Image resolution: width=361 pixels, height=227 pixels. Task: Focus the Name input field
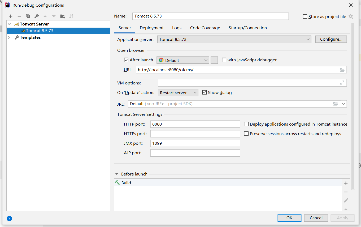(210, 16)
